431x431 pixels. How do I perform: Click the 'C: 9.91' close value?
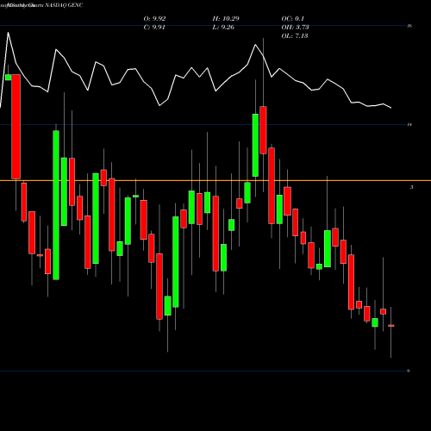(154, 28)
